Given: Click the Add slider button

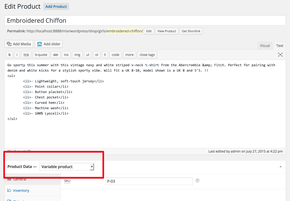Looking at the screenshot, I should coord(49,44).
